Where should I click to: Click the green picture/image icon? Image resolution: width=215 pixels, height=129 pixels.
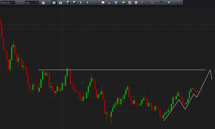123,2
